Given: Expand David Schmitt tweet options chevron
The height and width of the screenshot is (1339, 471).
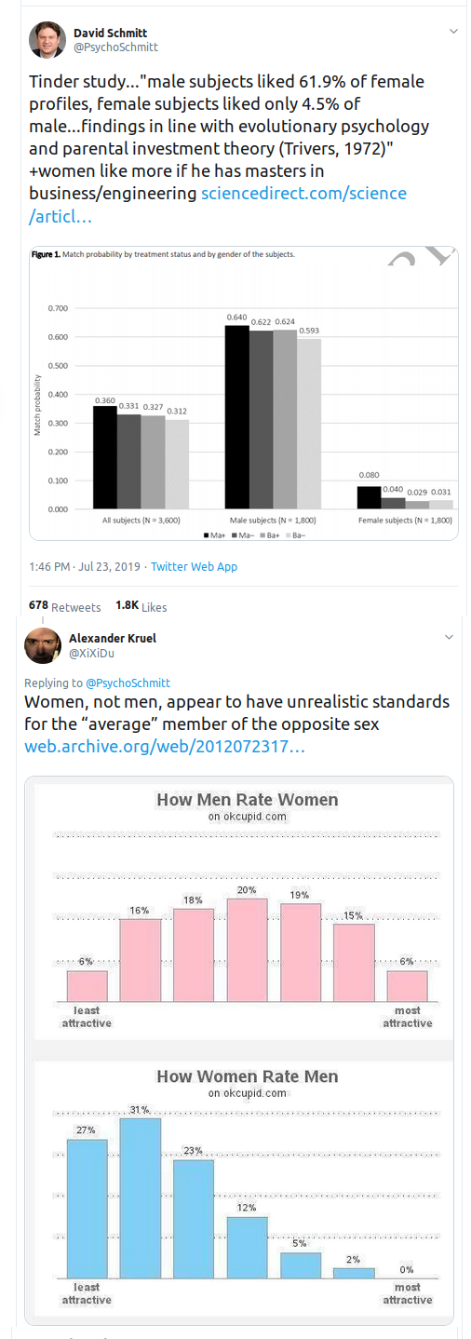Looking at the screenshot, I should click(453, 32).
